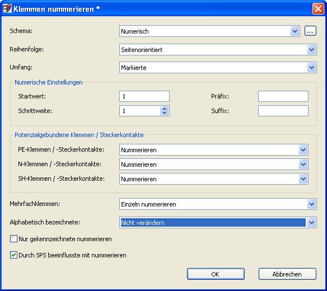Expand the Alphabetisch bezeichnete dropdown

point(311,222)
